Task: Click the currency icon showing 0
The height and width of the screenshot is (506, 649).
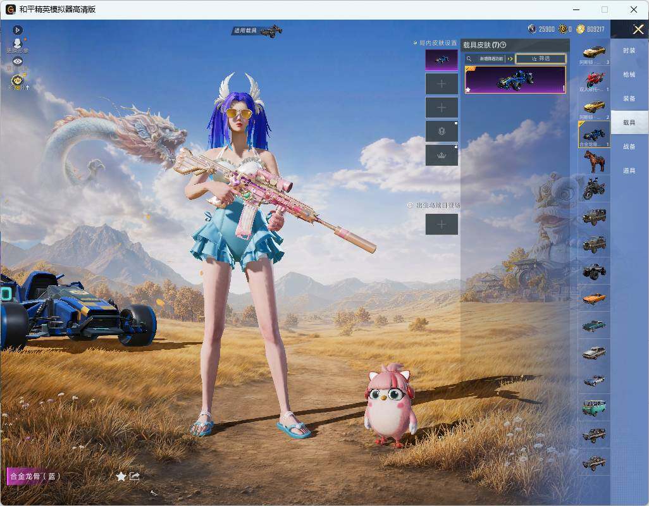Action: [x=562, y=29]
